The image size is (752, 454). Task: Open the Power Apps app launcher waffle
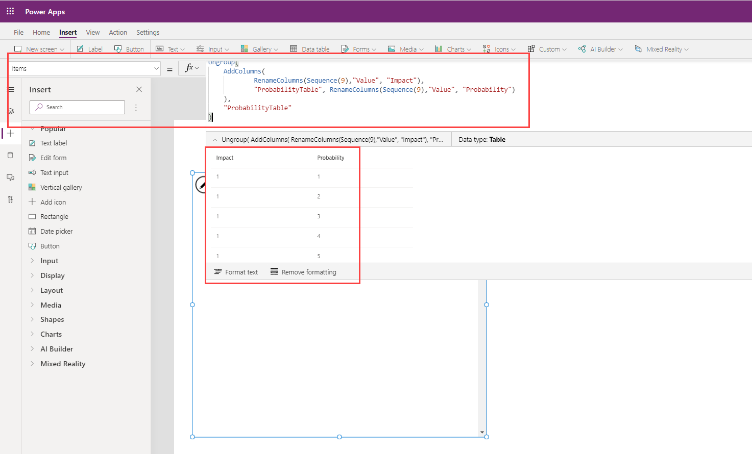pyautogui.click(x=10, y=11)
